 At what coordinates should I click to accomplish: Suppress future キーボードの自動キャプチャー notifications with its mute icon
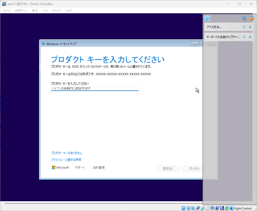244,37
